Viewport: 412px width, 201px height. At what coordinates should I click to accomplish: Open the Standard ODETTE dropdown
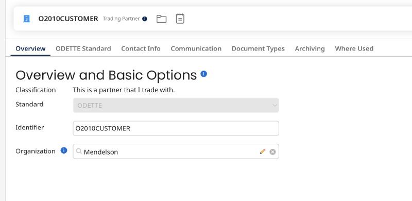[x=176, y=105]
